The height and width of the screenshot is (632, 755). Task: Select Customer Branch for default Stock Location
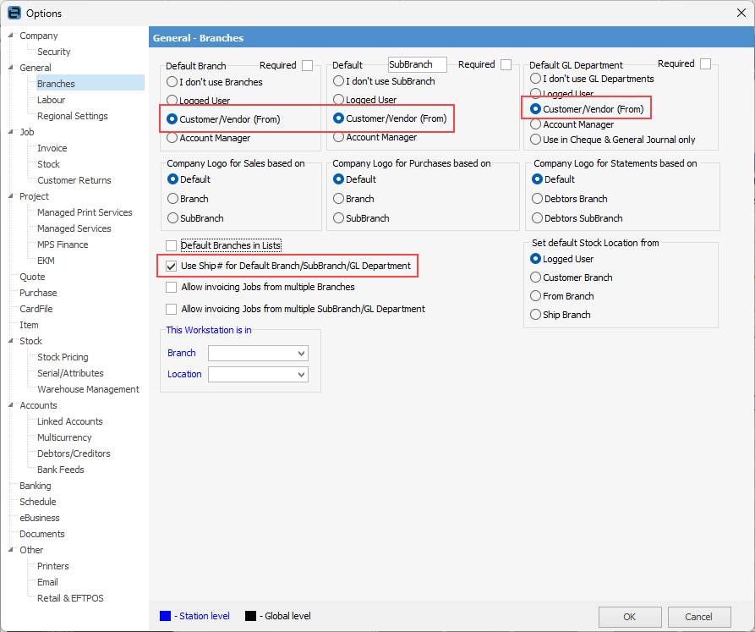pyautogui.click(x=535, y=278)
